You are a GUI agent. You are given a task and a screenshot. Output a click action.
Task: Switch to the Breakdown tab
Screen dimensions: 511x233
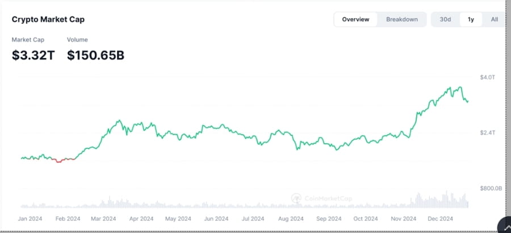tap(402, 19)
